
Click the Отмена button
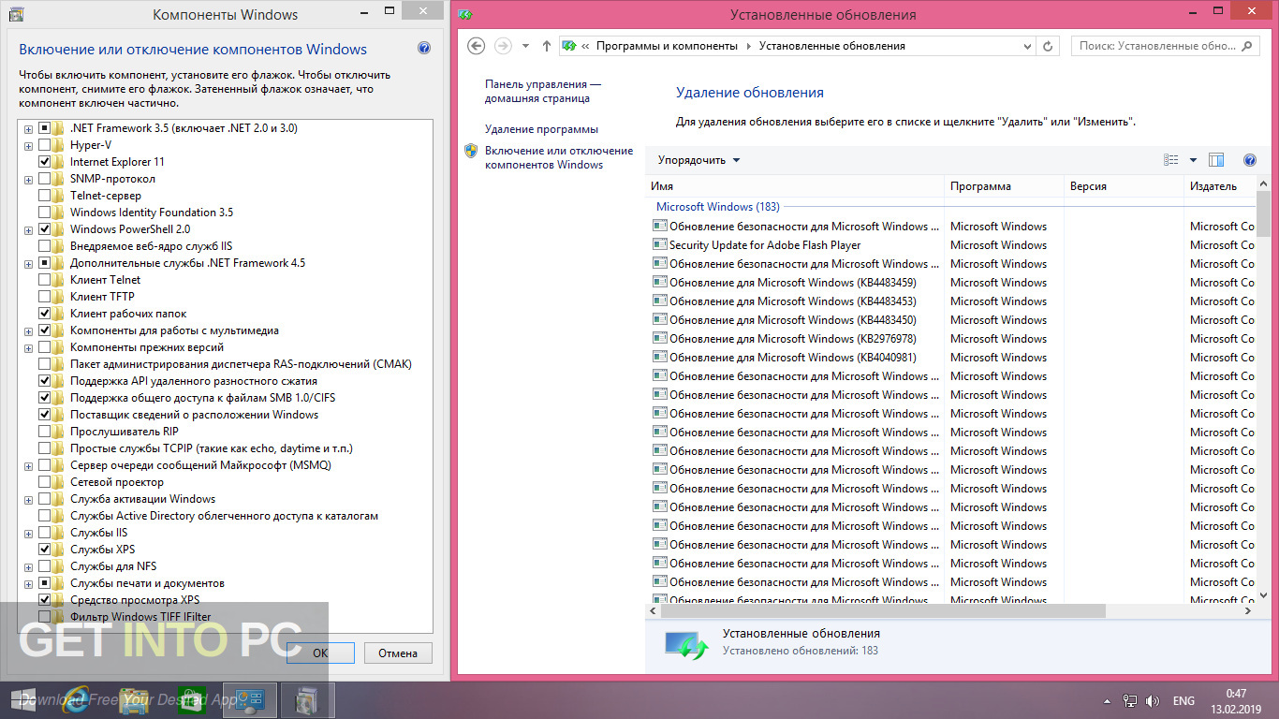click(x=398, y=653)
